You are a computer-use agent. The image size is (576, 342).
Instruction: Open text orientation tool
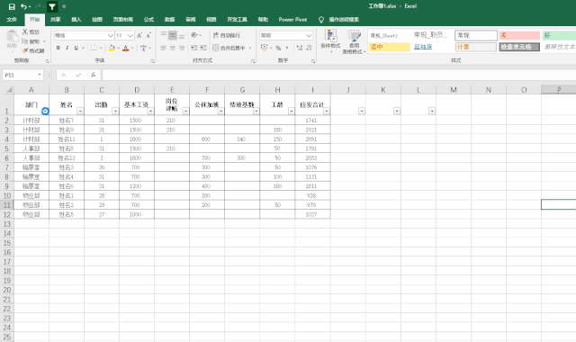pos(194,35)
